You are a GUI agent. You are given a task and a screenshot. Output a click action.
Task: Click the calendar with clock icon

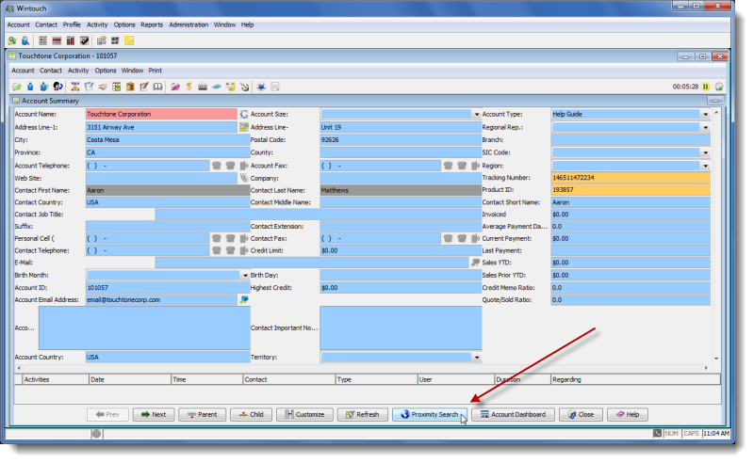pyautogui.click(x=116, y=87)
